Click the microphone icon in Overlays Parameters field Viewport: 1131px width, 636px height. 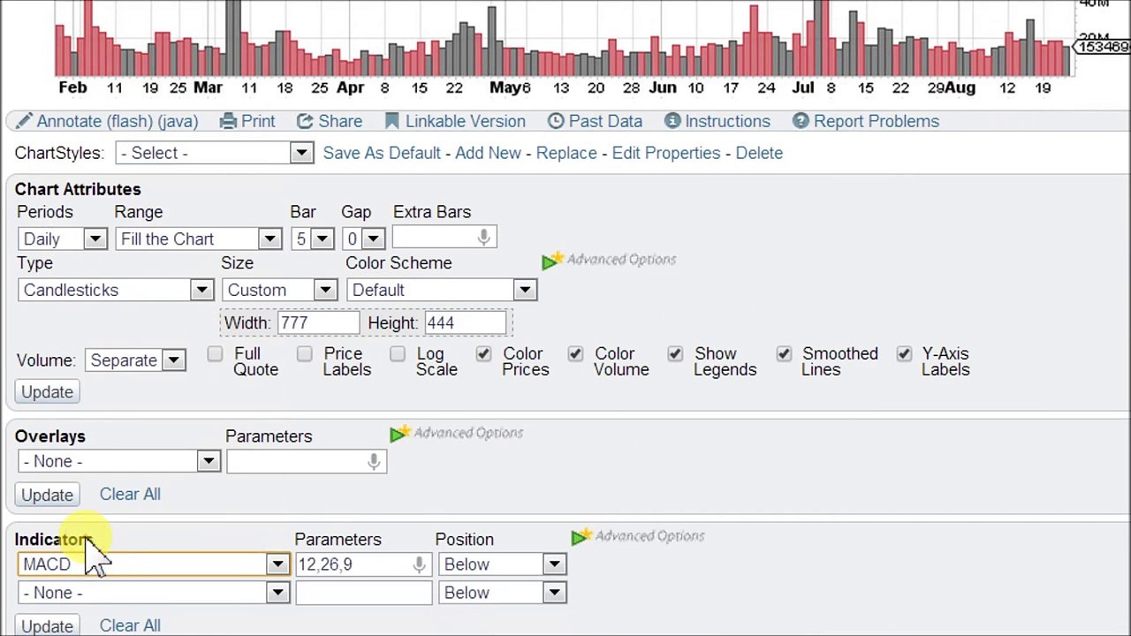click(x=374, y=461)
